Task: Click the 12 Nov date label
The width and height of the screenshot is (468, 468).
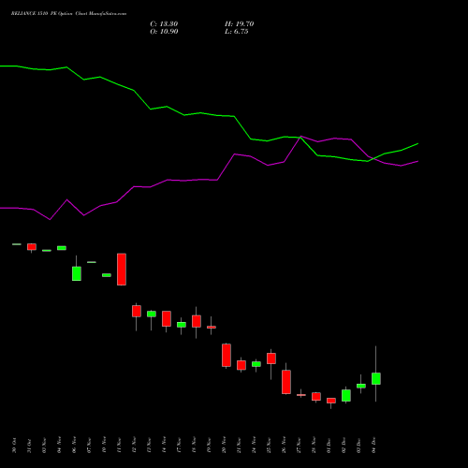Action: tap(134, 446)
